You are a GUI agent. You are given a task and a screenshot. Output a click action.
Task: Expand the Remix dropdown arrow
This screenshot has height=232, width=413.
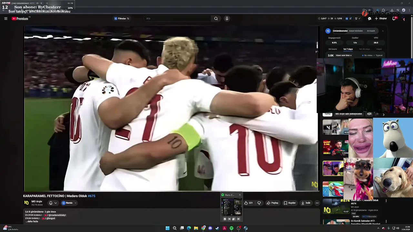pos(76,203)
